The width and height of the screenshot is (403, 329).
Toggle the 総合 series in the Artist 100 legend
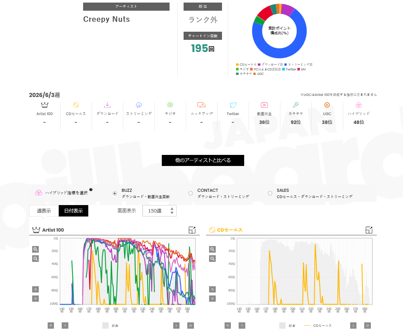(110, 325)
